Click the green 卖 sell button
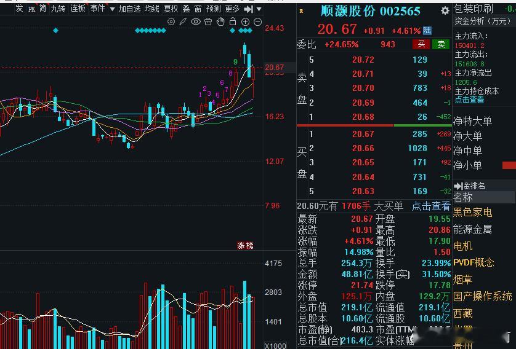516x349 pixels. [441, 44]
